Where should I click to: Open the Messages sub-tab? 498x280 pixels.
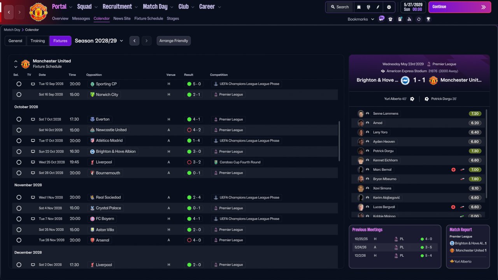81,19
